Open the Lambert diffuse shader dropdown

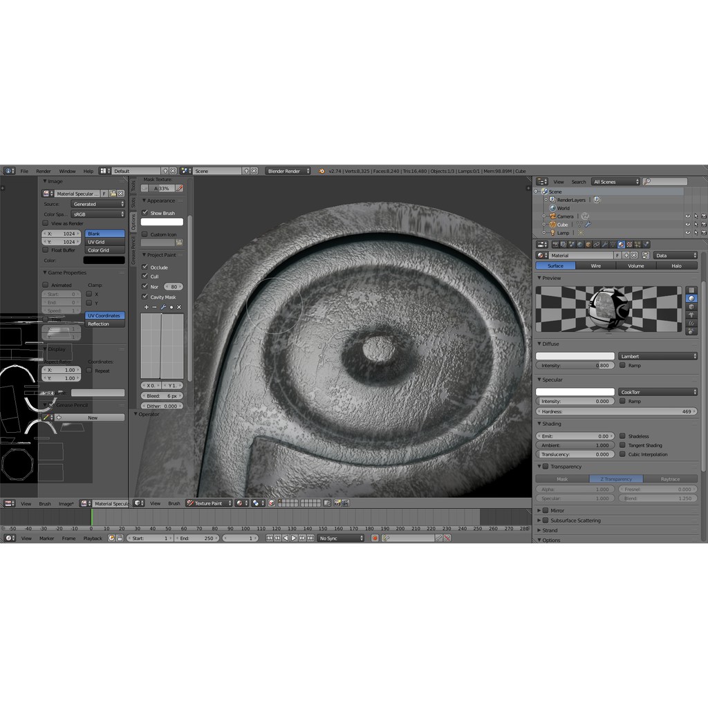(x=658, y=356)
